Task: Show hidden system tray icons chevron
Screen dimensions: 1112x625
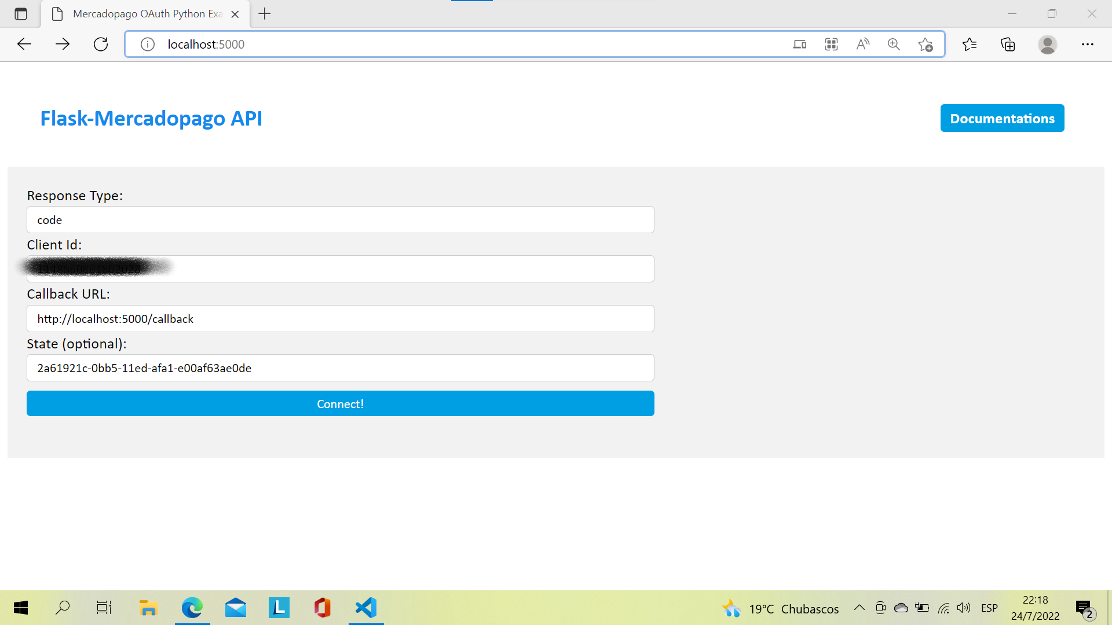Action: 859,608
